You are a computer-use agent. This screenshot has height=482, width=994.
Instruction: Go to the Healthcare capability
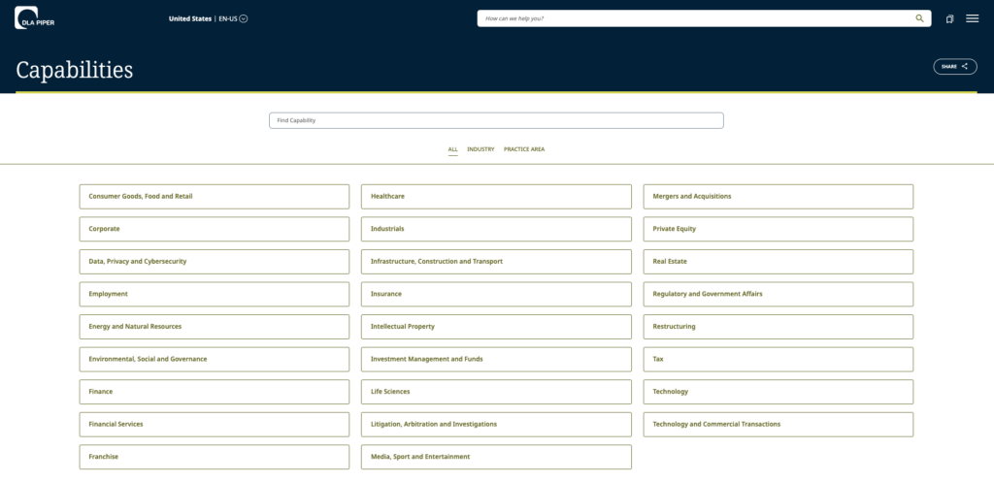(496, 197)
